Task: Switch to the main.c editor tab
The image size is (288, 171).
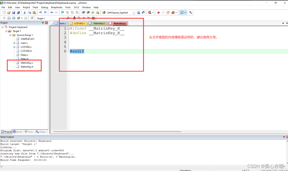Action: (61, 23)
